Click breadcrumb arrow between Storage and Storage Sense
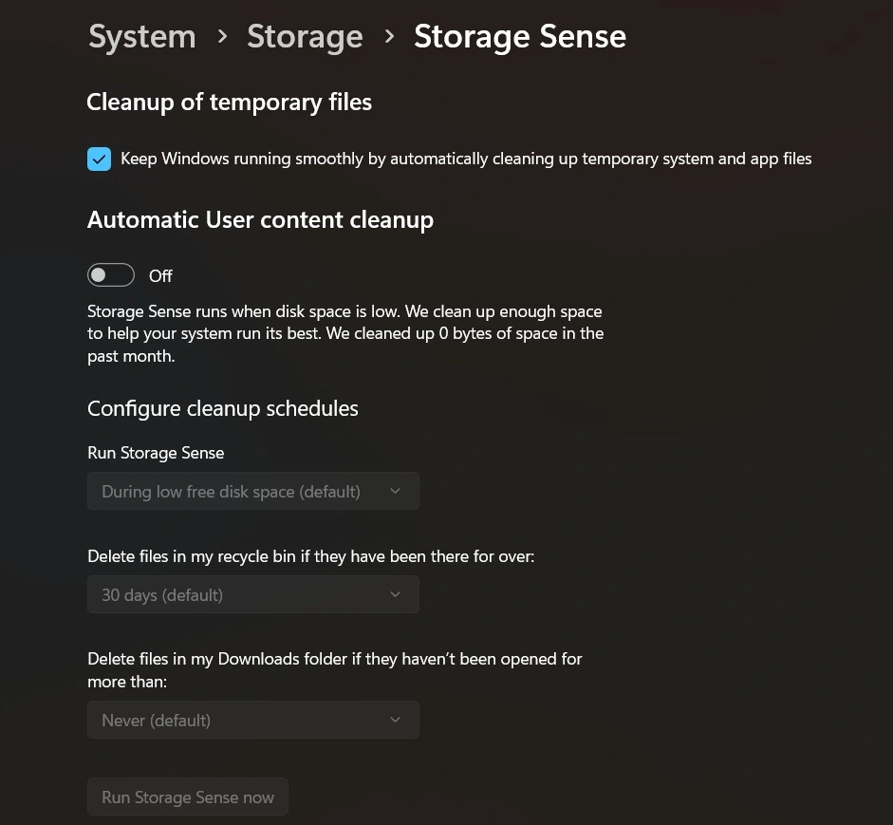 [x=388, y=38]
